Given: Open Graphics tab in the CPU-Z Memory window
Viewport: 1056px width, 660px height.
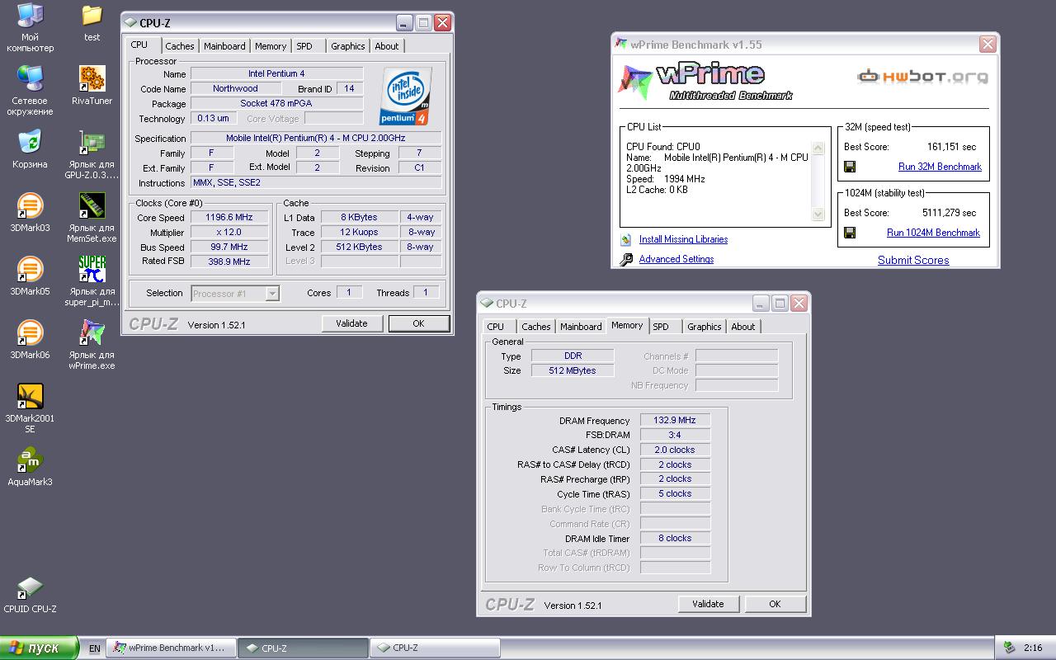Looking at the screenshot, I should coord(705,327).
